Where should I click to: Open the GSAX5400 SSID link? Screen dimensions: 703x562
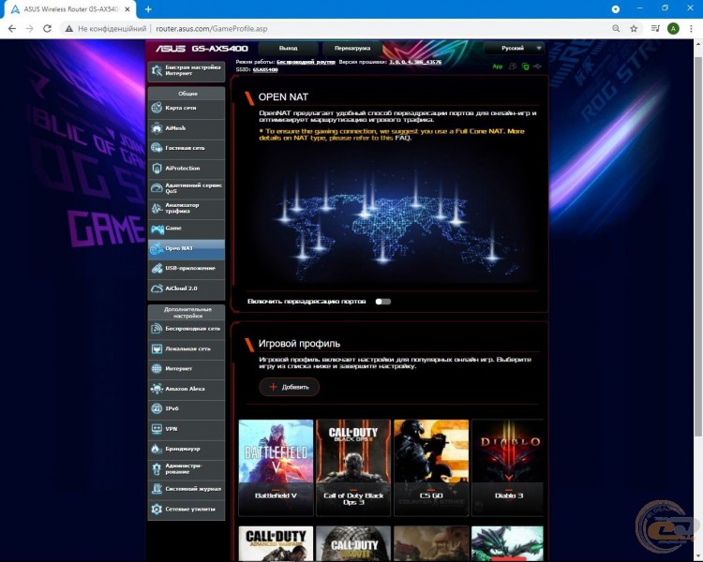[265, 69]
